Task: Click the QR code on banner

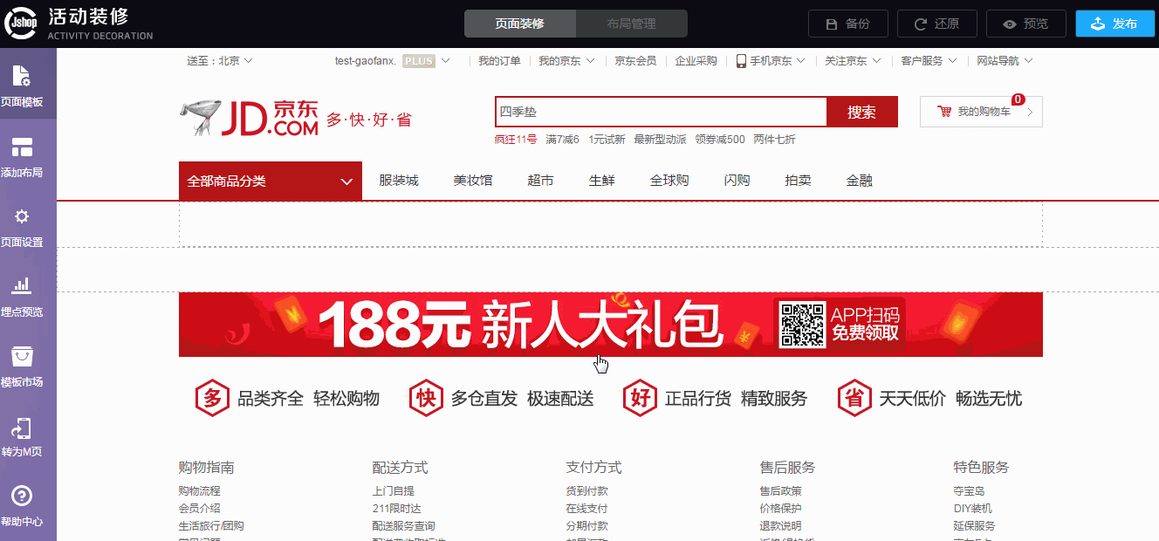Action: (x=802, y=325)
